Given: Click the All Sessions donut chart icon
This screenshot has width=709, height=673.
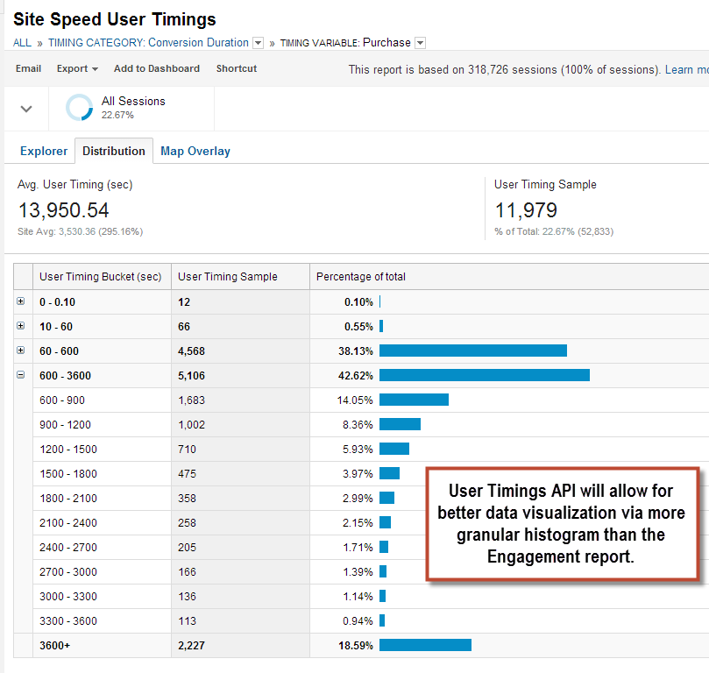Looking at the screenshot, I should pos(79,108).
